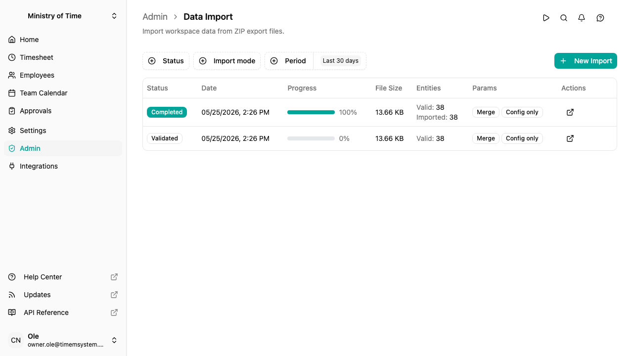The image size is (633, 356).
Task: Click the File Size column header
Action: 389,88
